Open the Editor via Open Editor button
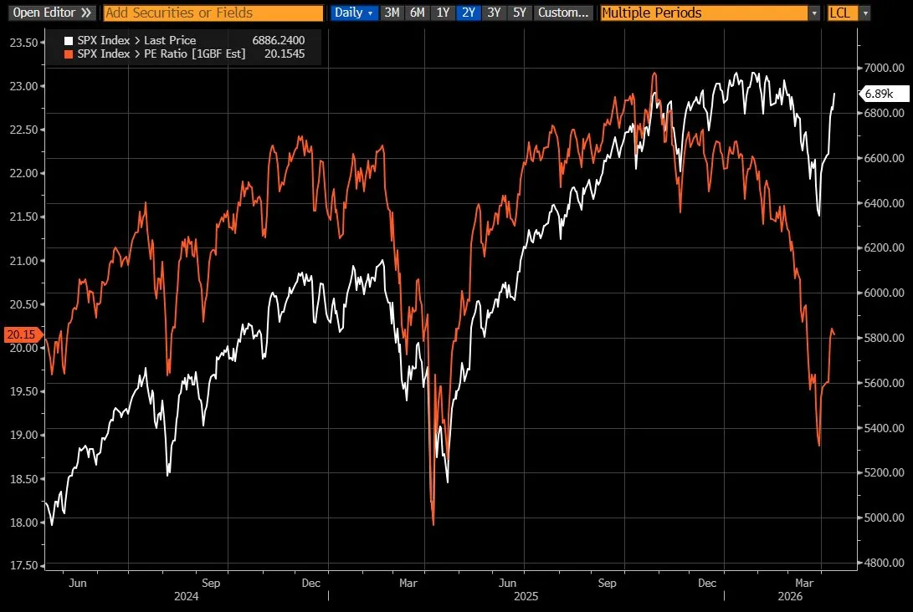Screen dimensions: 913x612 coord(52,13)
